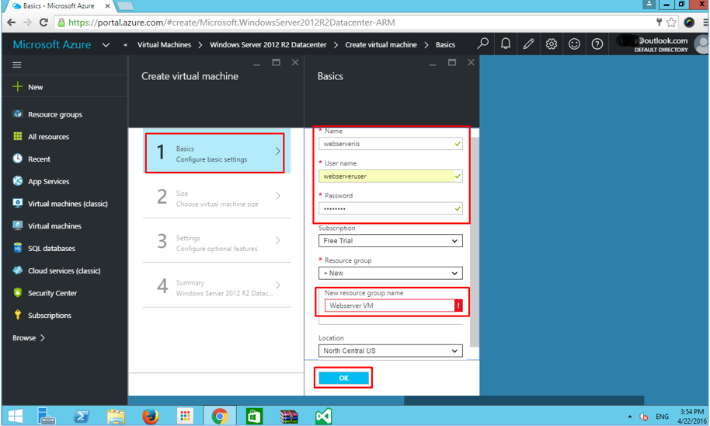Click the App Services globe icon
The image size is (710, 426).
(18, 181)
